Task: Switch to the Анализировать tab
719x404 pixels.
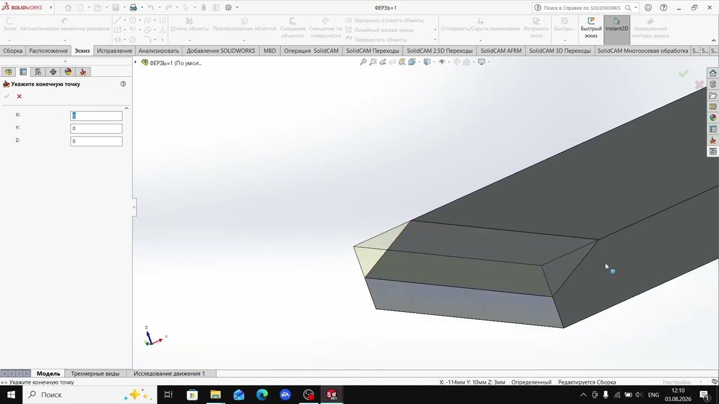Action: pos(158,50)
